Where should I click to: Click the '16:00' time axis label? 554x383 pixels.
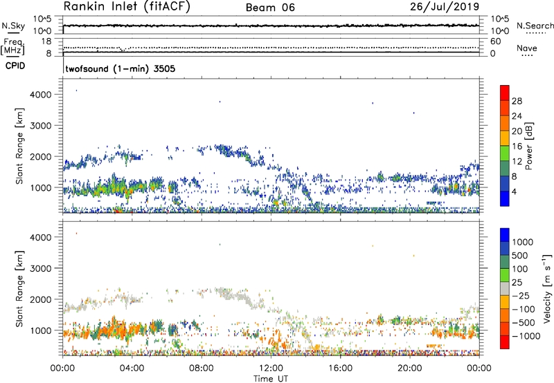coord(340,368)
